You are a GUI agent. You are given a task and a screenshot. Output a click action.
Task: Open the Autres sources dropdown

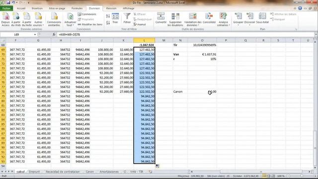click(x=38, y=19)
